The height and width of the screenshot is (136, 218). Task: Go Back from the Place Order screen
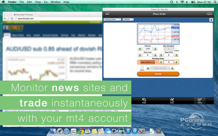[107, 14]
